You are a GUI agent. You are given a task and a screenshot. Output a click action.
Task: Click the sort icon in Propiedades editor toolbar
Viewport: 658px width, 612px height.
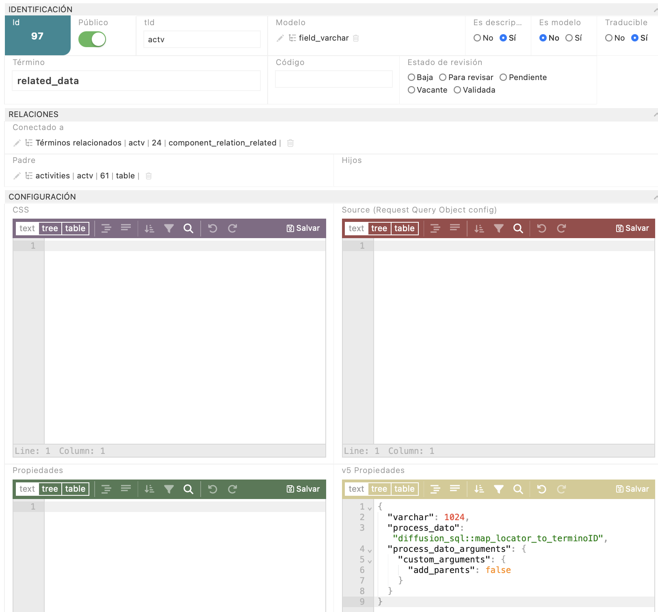click(x=149, y=489)
